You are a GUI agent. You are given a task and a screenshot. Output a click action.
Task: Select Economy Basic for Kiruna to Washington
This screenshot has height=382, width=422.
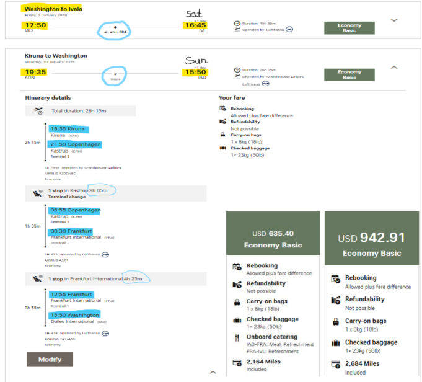[x=349, y=74]
